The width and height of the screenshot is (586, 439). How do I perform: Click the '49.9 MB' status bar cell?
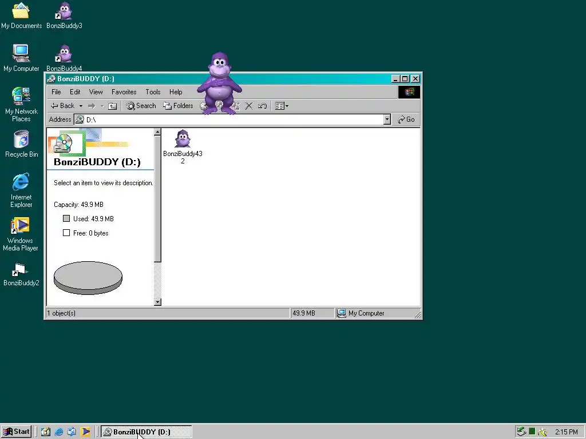click(312, 313)
